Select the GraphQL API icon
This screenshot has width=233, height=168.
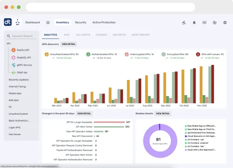(x=13, y=57)
